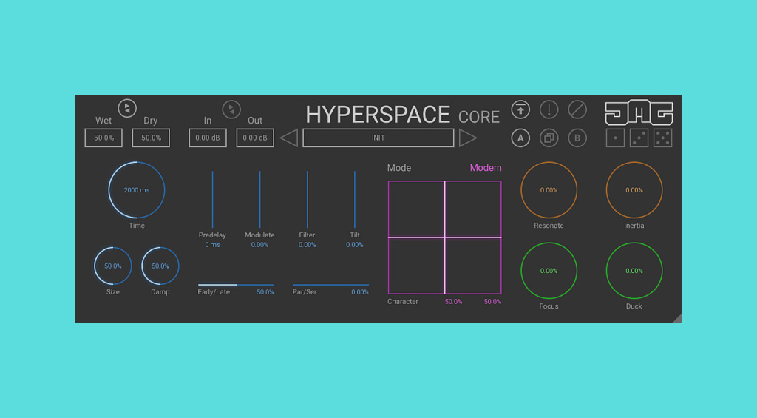This screenshot has width=757, height=418.
Task: Click the single-dot dice randomize icon
Action: [615, 138]
